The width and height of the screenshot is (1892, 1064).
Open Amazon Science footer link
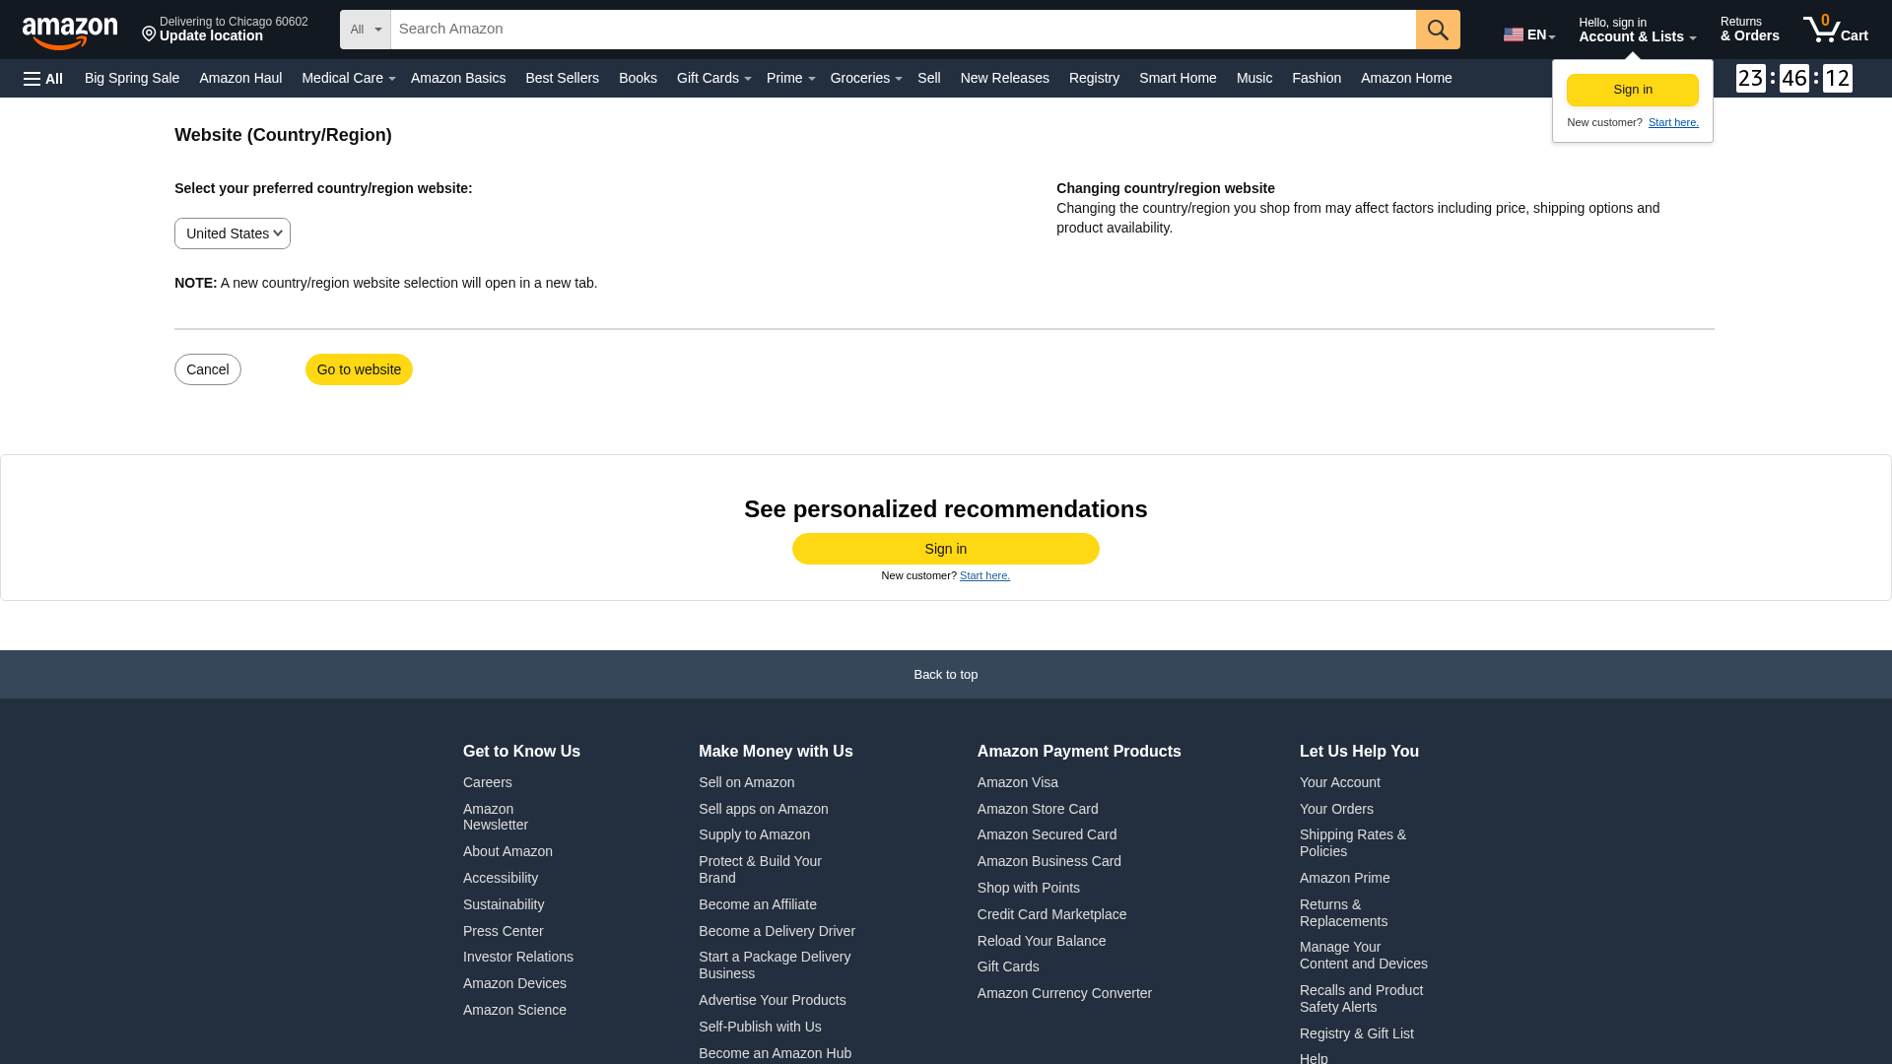(x=514, y=1010)
